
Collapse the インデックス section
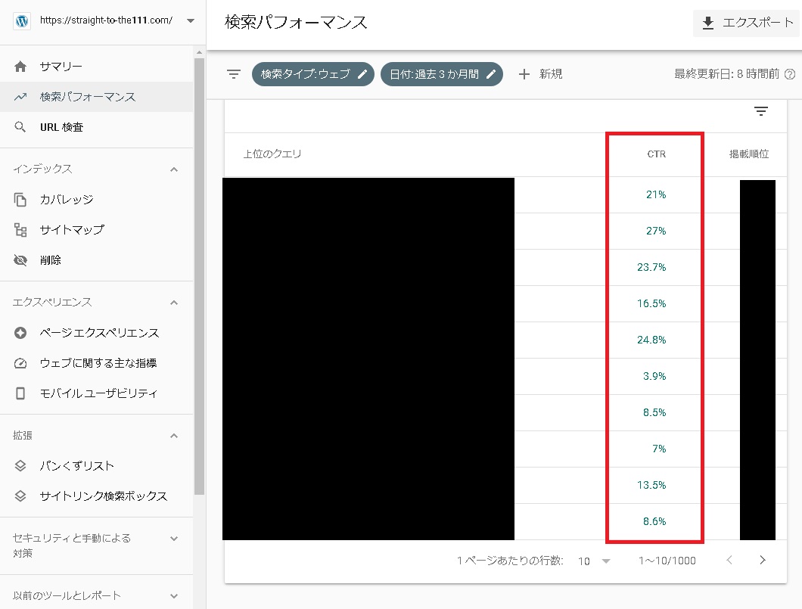coord(174,169)
